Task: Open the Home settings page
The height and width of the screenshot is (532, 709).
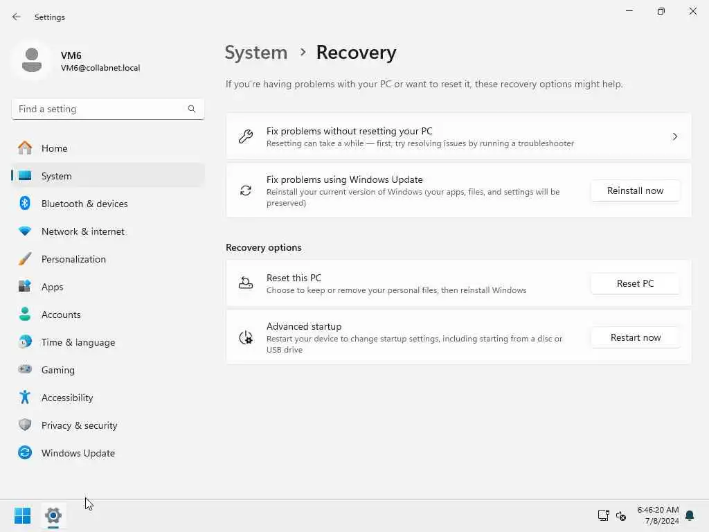Action: [107, 148]
